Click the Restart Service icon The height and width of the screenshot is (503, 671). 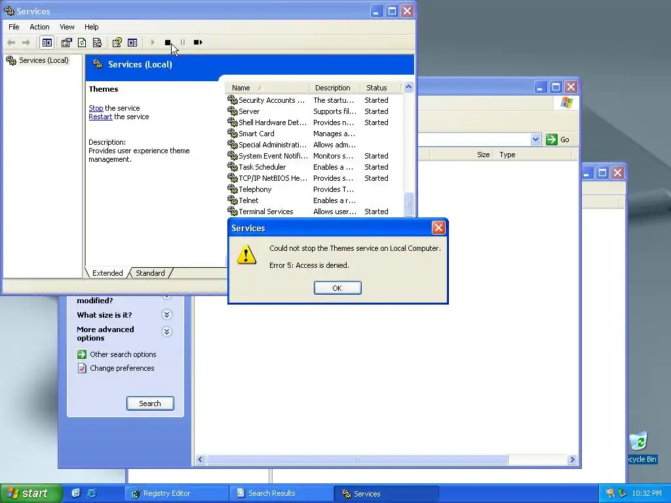(198, 43)
